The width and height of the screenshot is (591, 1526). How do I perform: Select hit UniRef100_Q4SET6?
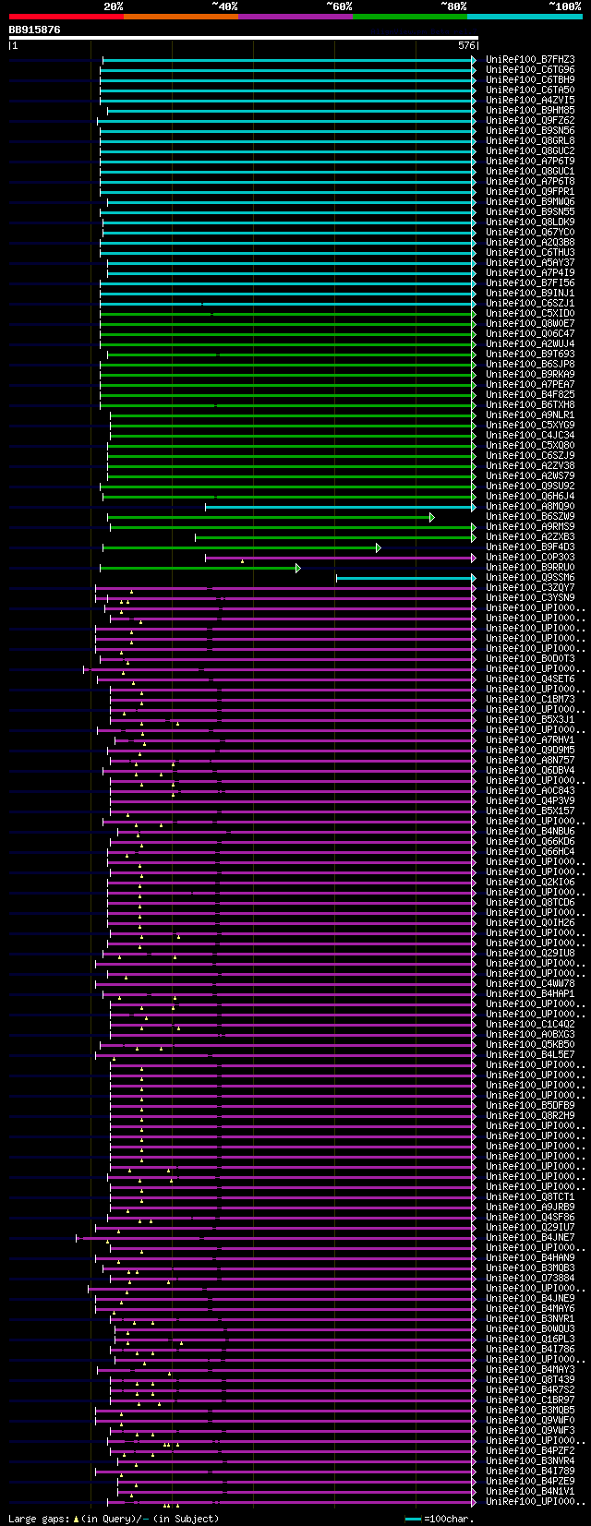click(530, 679)
